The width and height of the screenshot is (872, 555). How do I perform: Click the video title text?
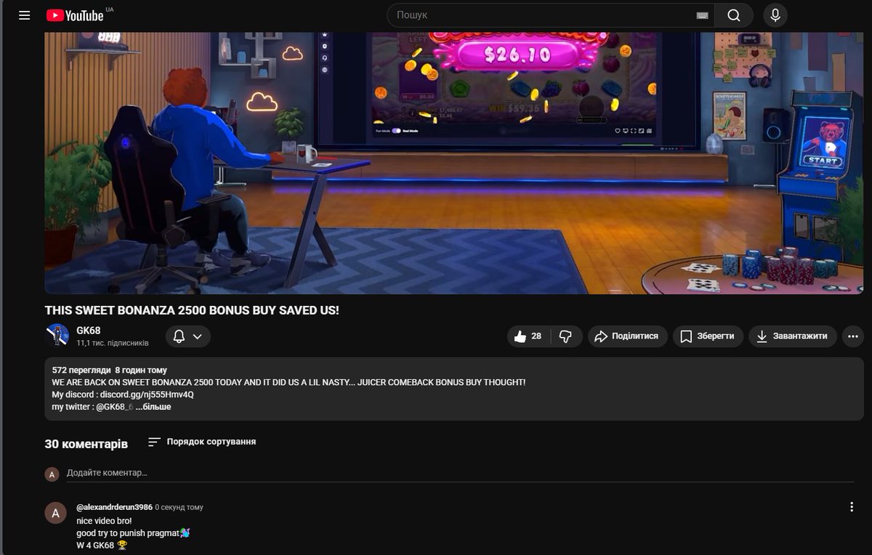tap(192, 310)
